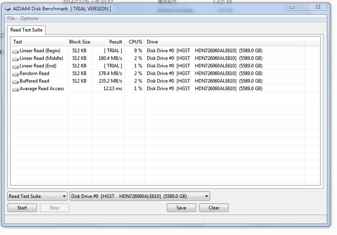337x235 pixels.
Task: Clear the results list
Action: click(x=214, y=208)
